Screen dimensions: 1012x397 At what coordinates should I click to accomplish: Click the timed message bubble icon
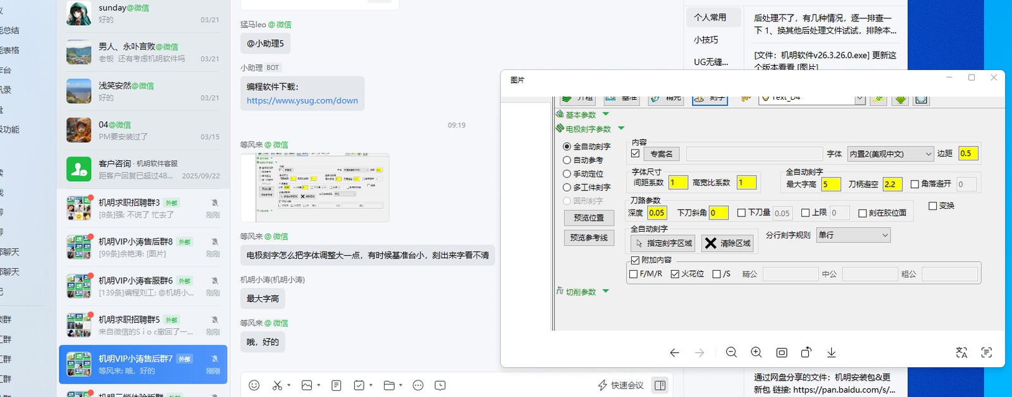point(440,385)
